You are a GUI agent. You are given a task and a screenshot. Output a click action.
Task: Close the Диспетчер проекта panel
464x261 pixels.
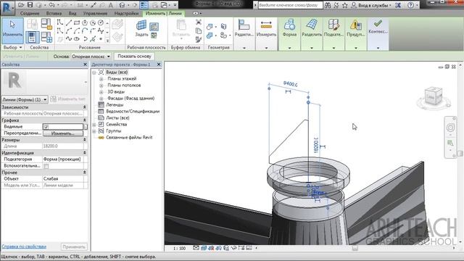coord(159,65)
